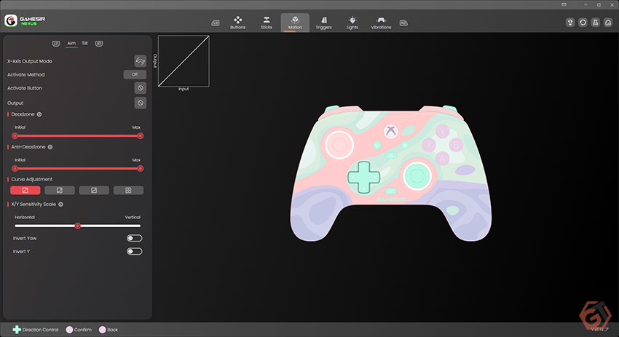Click the A button on controller image
The image size is (619, 337).
point(442,159)
